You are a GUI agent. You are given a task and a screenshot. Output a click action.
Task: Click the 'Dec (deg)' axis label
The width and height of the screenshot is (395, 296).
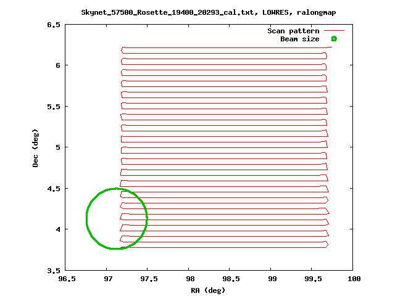coord(35,148)
